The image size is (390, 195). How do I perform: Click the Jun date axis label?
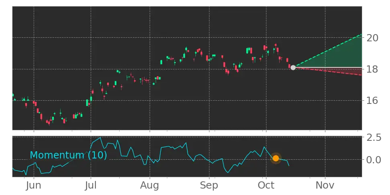click(x=34, y=185)
